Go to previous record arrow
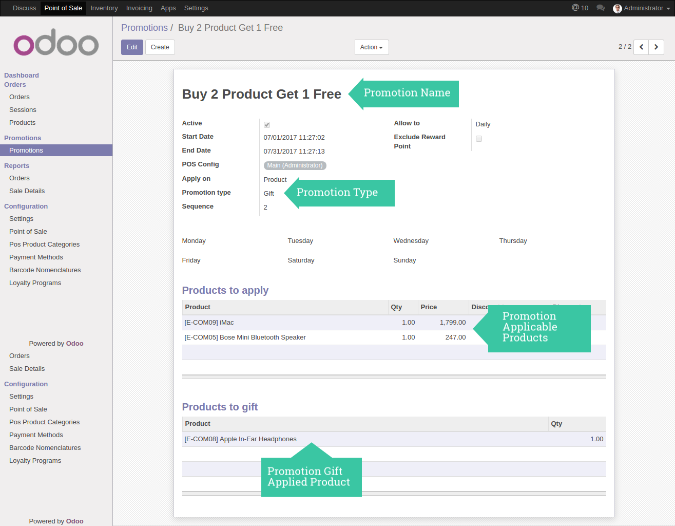Screen dimensions: 675x526 coord(641,47)
